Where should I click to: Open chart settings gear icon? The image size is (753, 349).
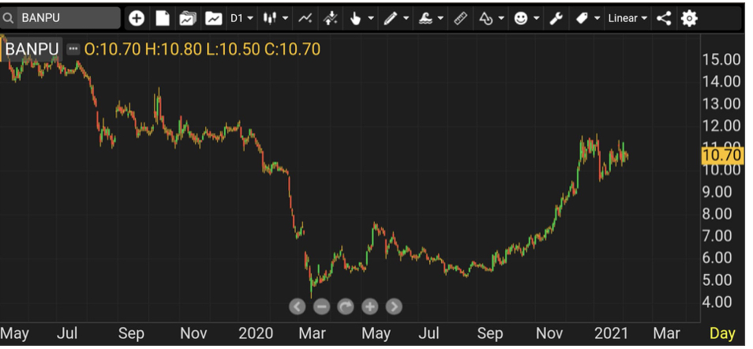[689, 18]
